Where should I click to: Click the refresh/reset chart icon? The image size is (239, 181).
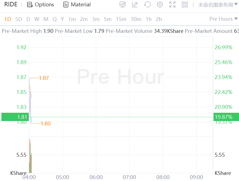point(147,4)
